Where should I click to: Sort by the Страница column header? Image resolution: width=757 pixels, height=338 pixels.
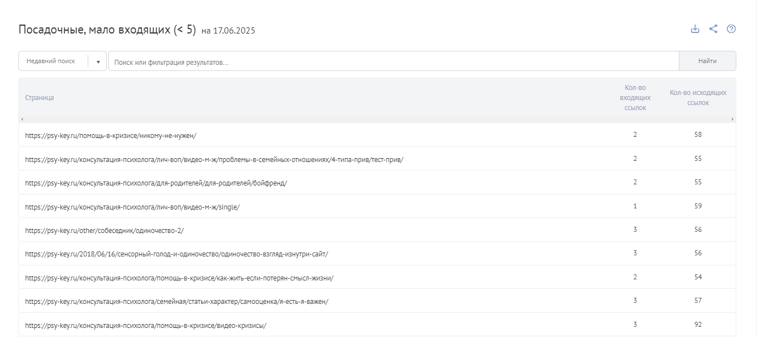tap(40, 98)
